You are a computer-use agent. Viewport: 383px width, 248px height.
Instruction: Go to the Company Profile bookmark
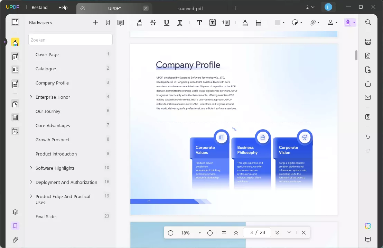[x=52, y=83]
